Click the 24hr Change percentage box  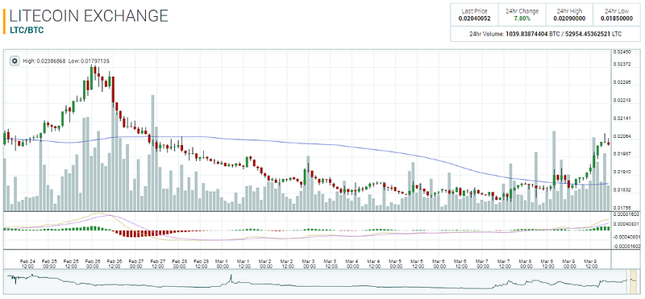point(522,15)
